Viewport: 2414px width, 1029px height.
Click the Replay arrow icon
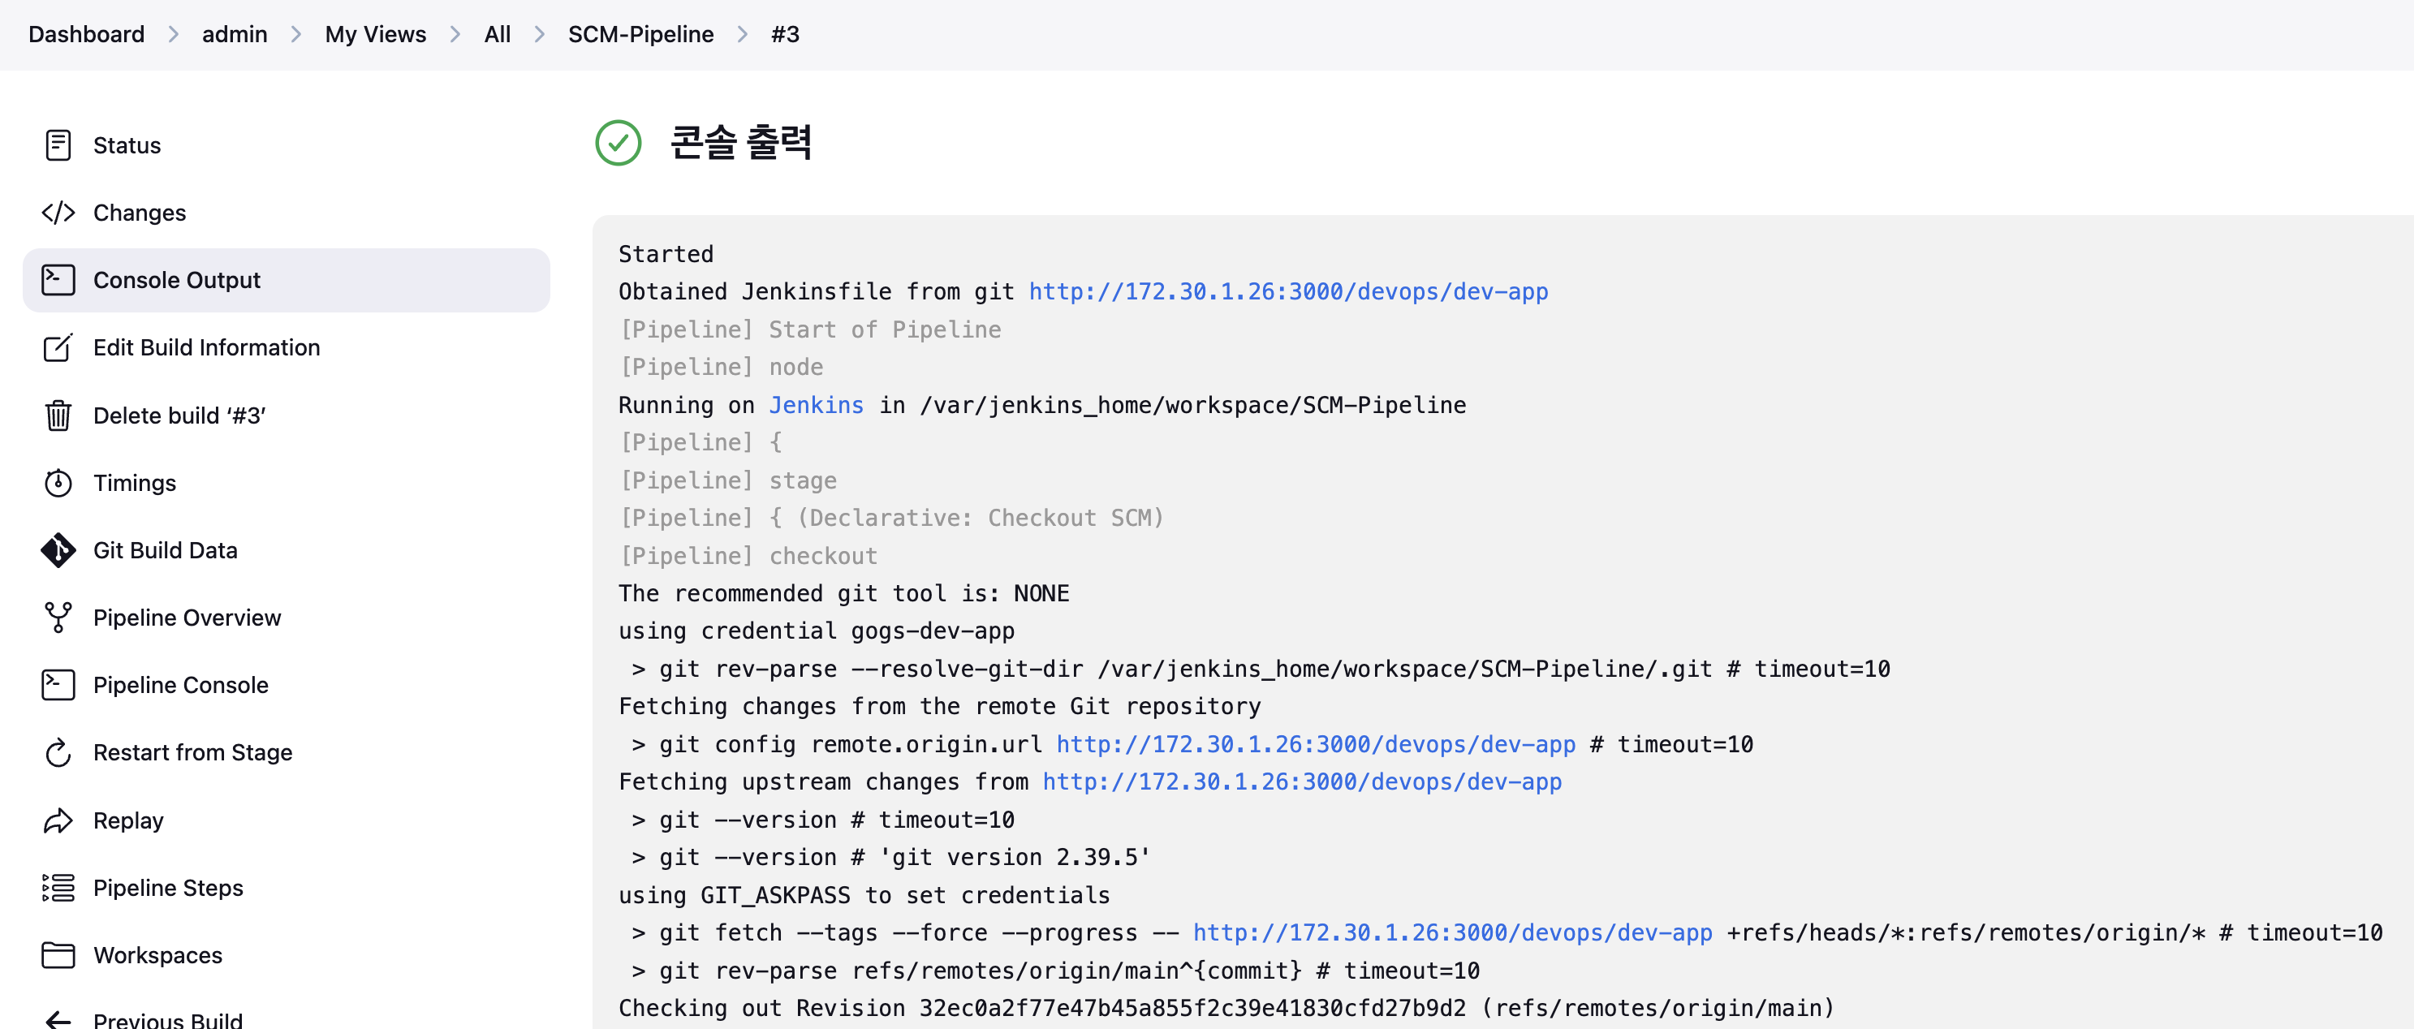coord(58,820)
